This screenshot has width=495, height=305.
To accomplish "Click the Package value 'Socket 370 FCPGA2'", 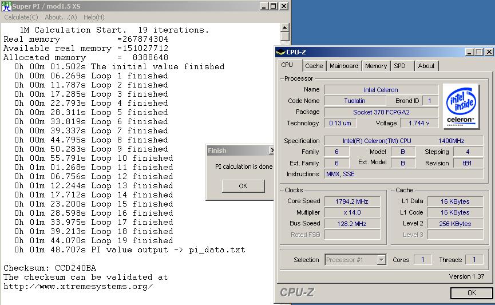I will click(381, 112).
